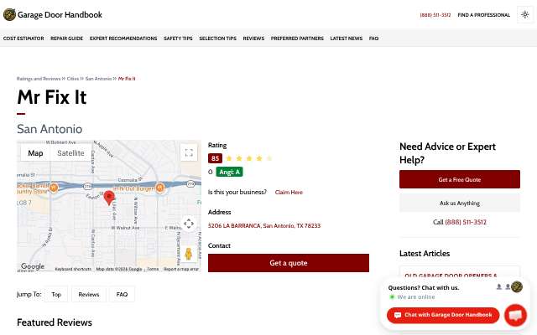The width and height of the screenshot is (537, 335).
Task: Click the In-N-Out Burger map marker
Action: coord(159,188)
